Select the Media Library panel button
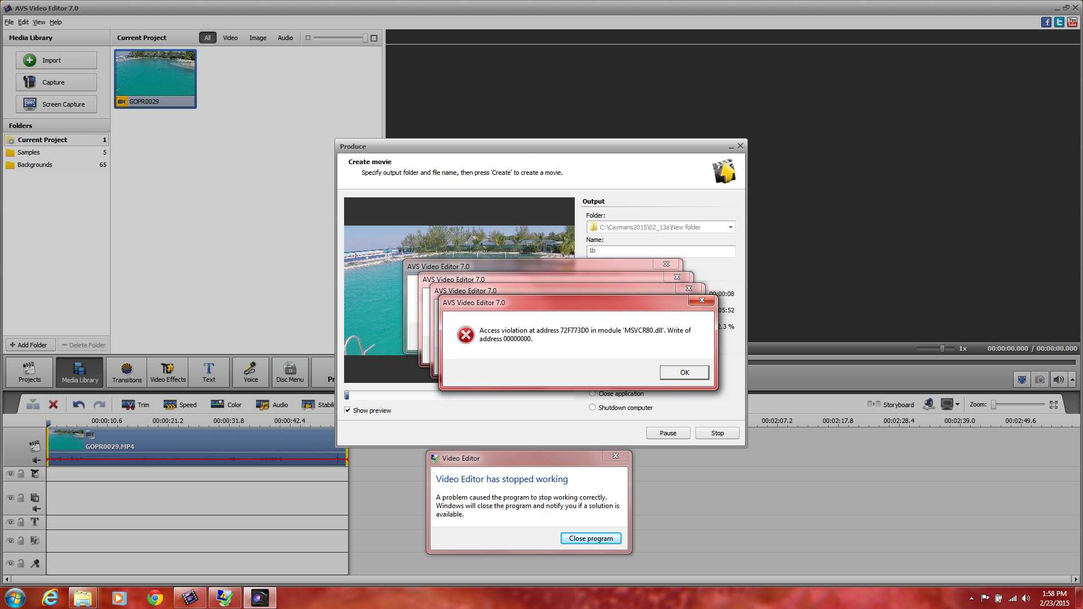 (x=80, y=372)
